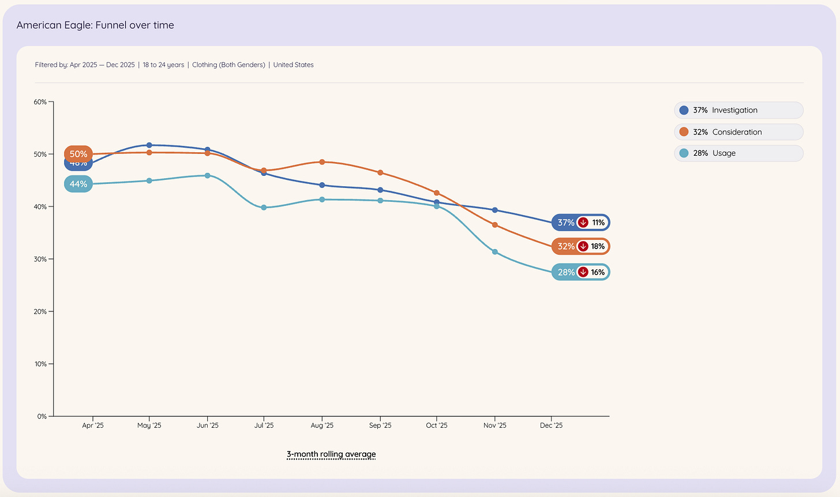Click the "60%" y-axis label
The height and width of the screenshot is (497, 840).
point(40,102)
